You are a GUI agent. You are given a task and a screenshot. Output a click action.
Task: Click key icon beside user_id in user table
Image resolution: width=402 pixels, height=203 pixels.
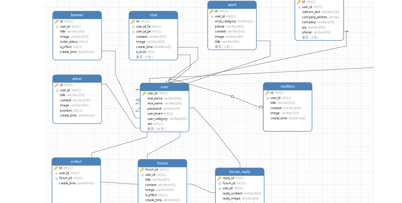coord(144,93)
